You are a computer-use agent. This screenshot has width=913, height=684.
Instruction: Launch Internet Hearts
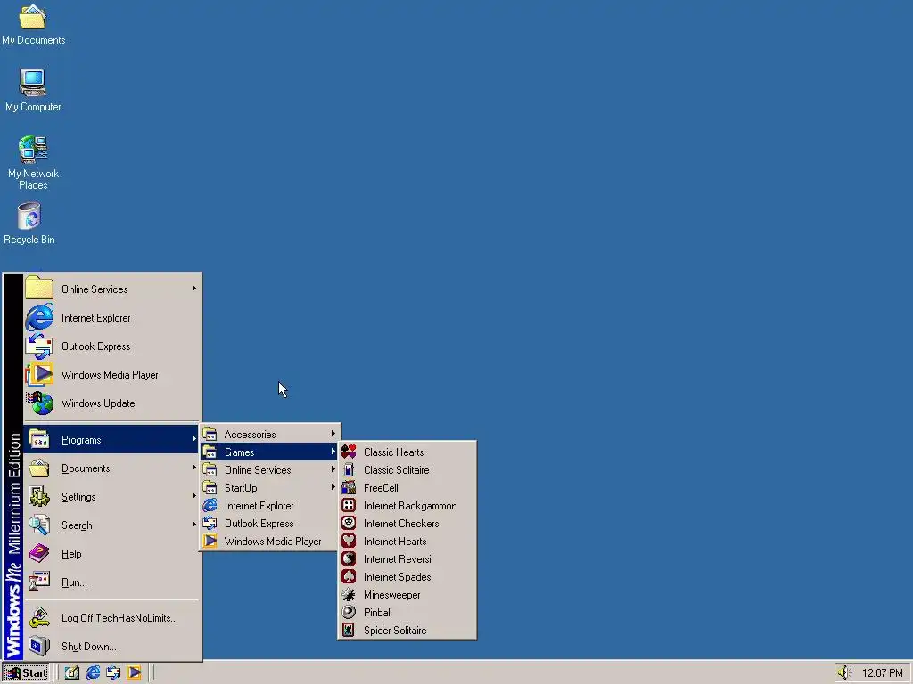(x=407, y=541)
